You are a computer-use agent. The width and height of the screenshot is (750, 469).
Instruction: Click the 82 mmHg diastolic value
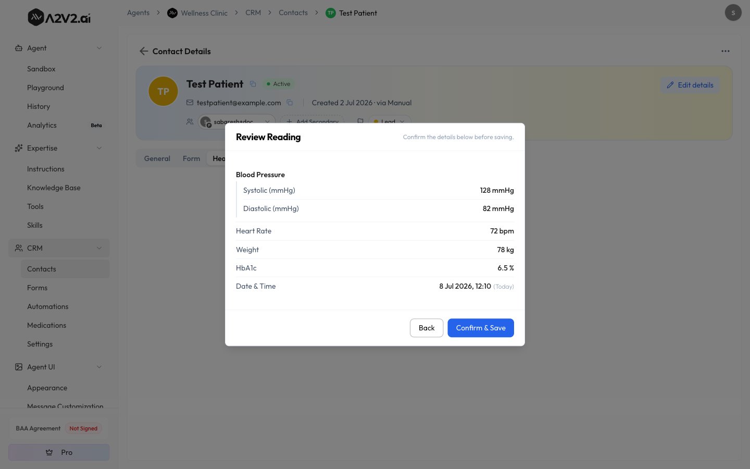click(x=498, y=208)
